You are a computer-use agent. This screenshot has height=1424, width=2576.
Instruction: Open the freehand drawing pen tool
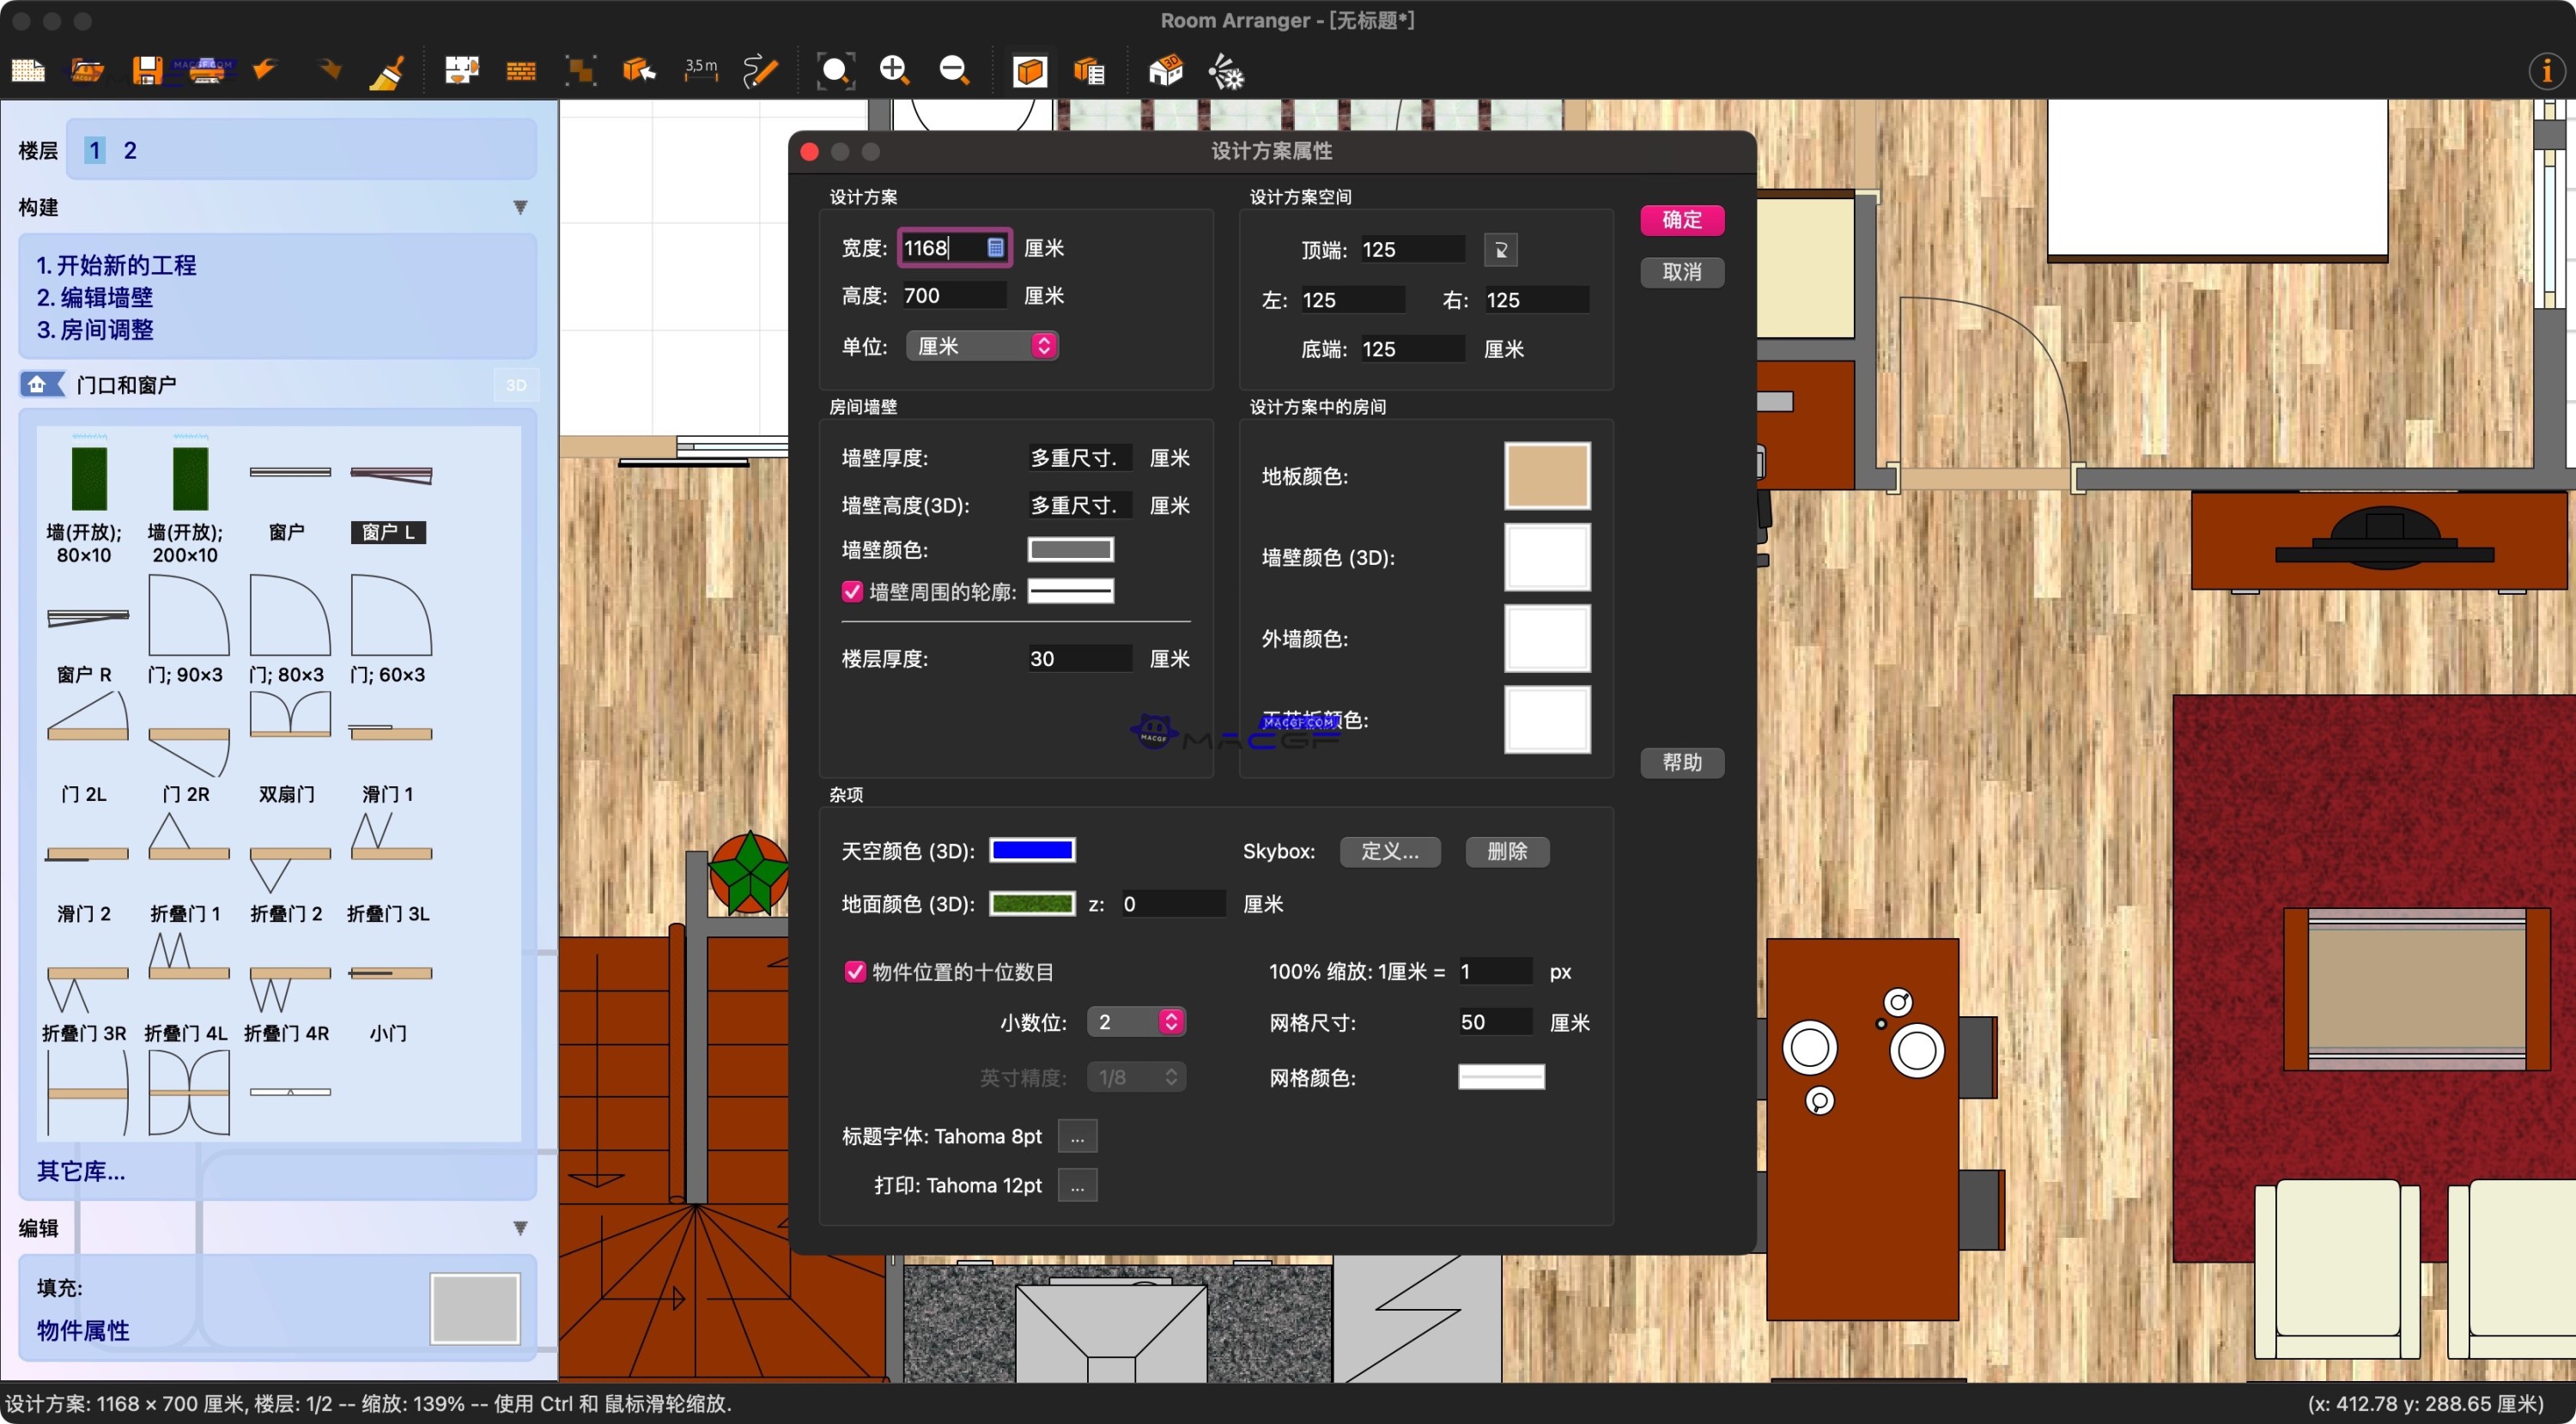759,70
